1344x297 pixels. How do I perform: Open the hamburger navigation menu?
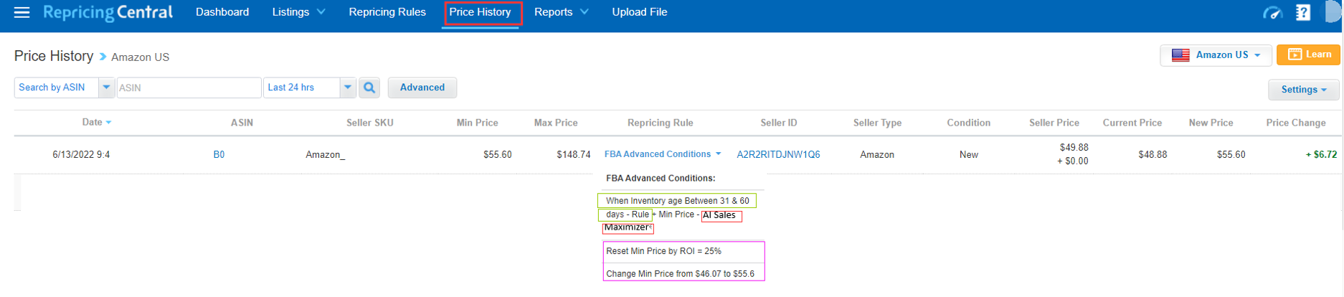[x=22, y=12]
